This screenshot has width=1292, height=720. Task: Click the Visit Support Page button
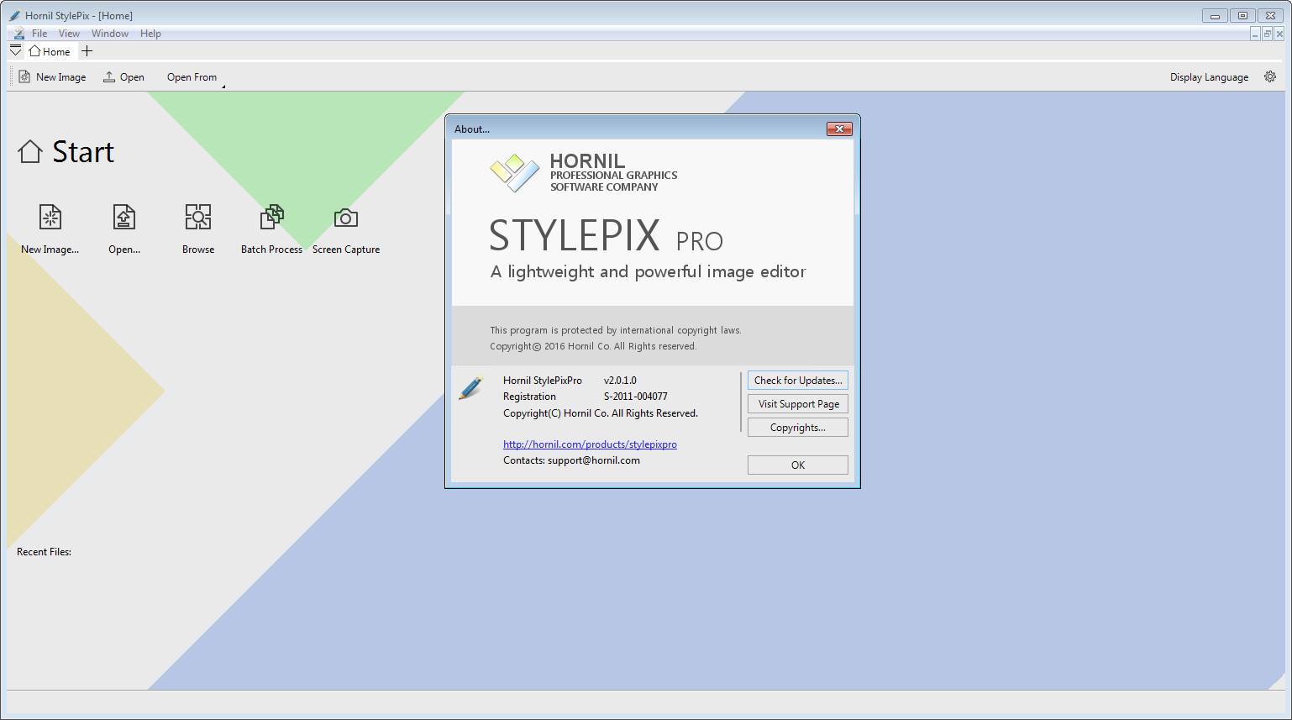[798, 404]
